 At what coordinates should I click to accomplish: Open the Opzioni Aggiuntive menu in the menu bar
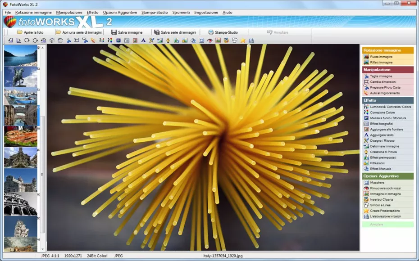click(x=120, y=12)
